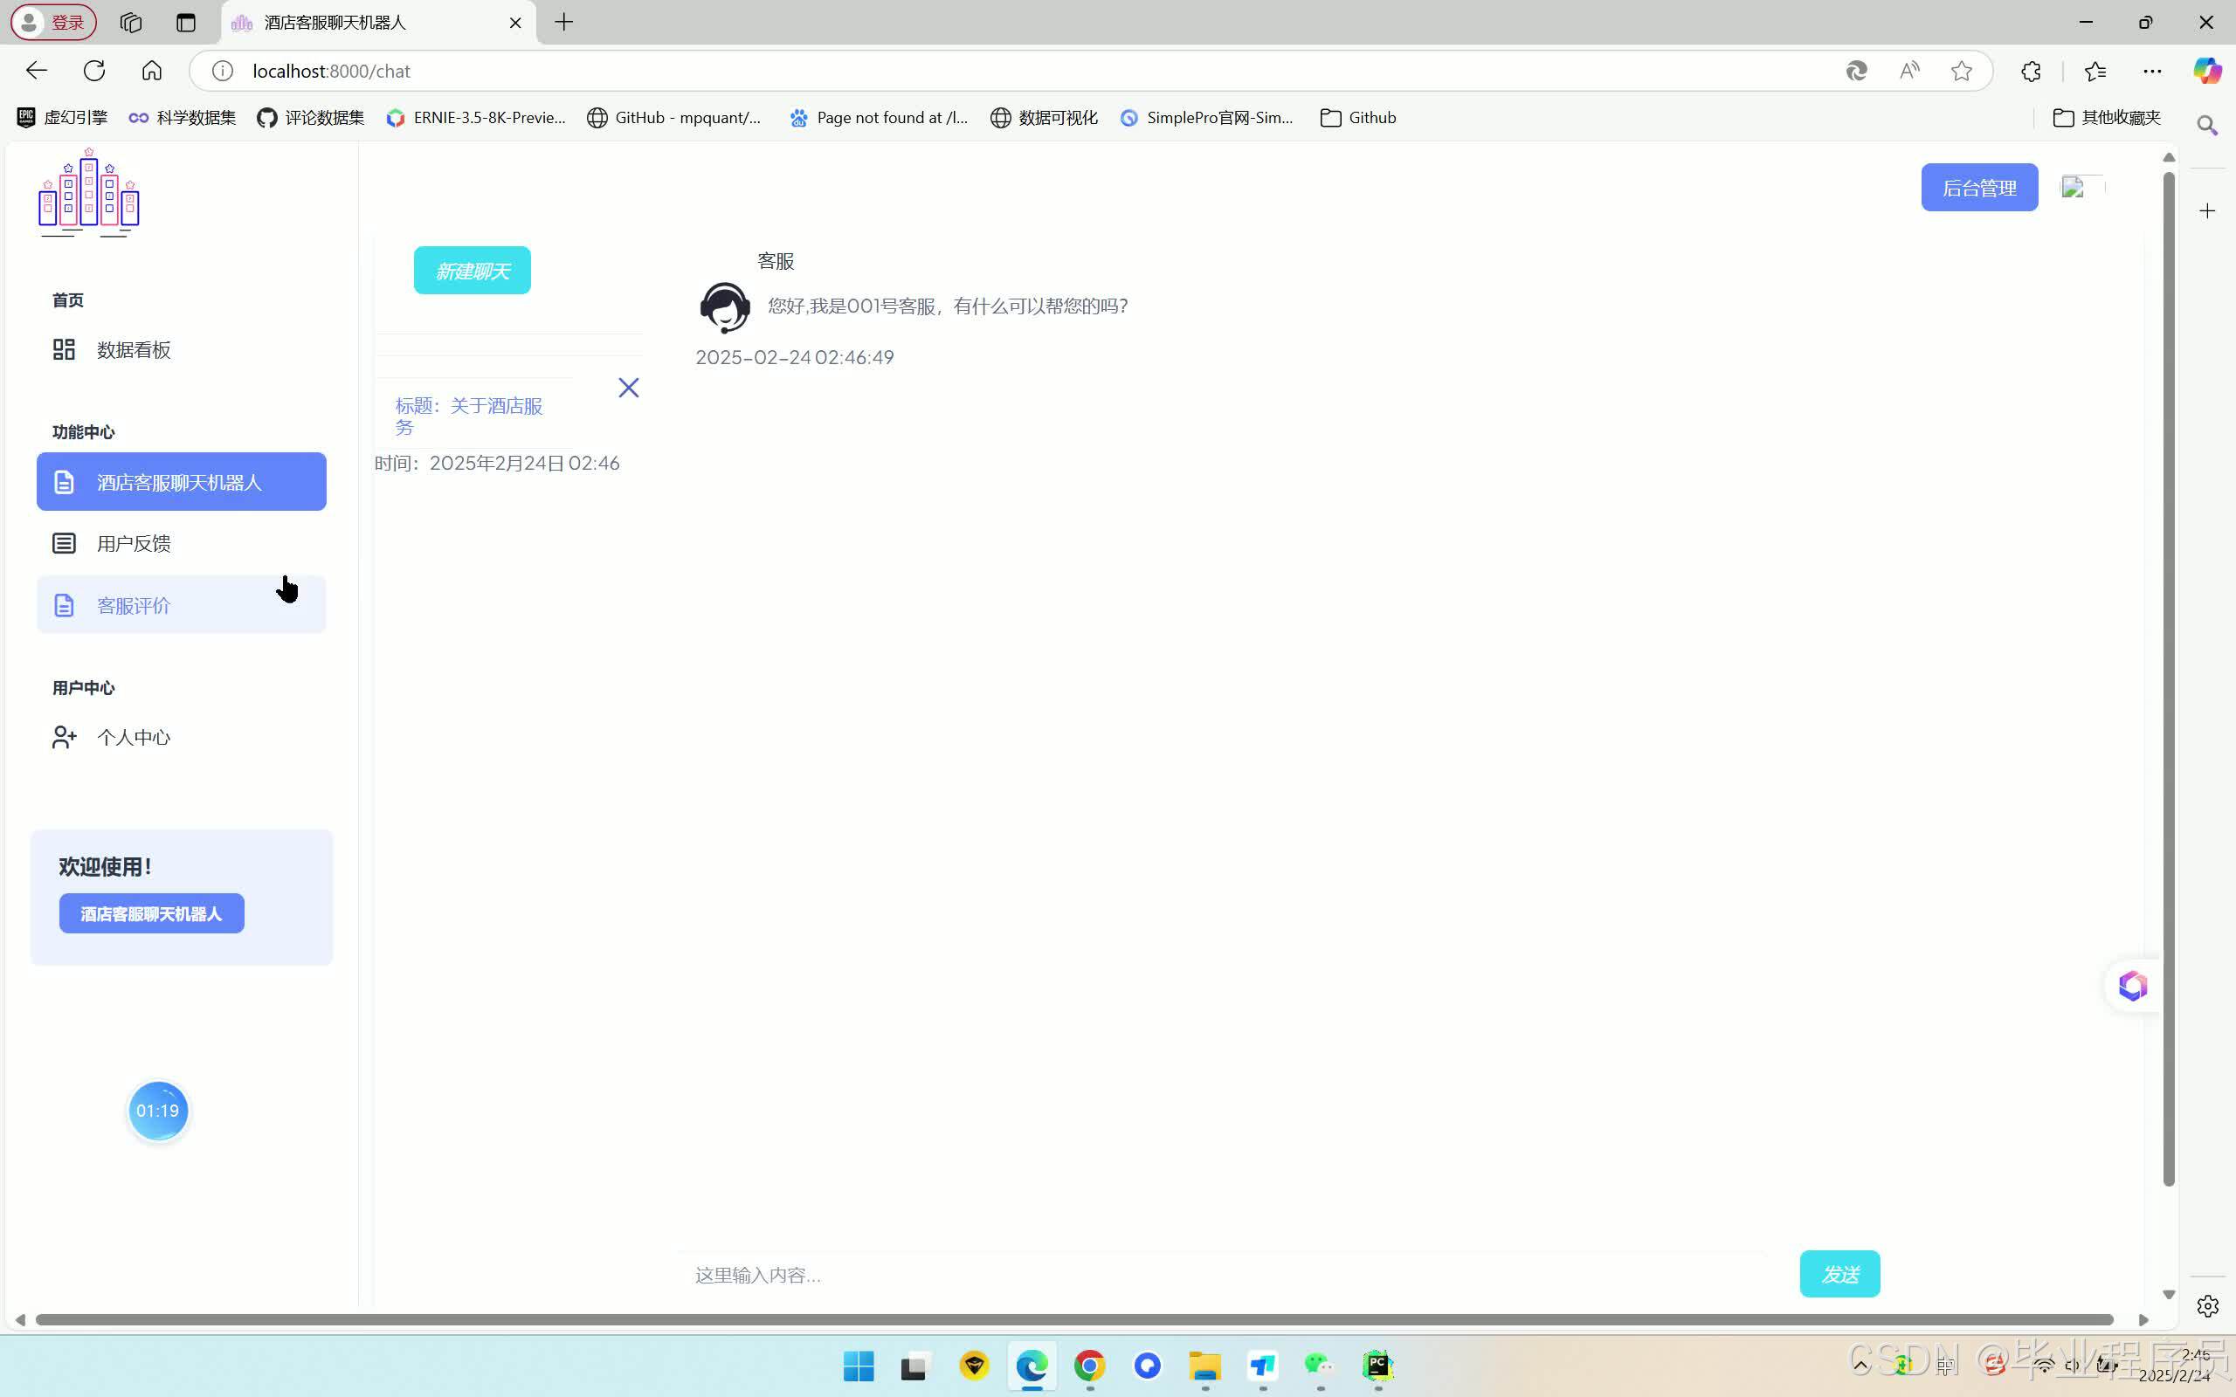This screenshot has width=2236, height=1397.
Task: Go to 个人中心 user page
Action: point(133,737)
